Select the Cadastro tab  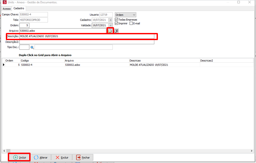(x=19, y=8)
